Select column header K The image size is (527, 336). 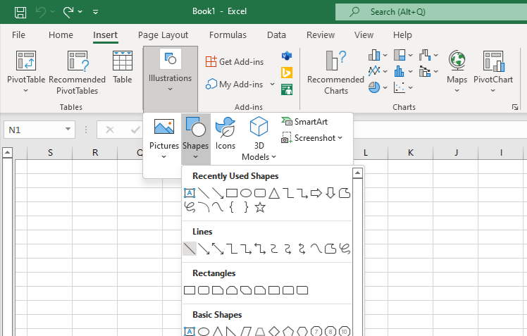point(410,153)
